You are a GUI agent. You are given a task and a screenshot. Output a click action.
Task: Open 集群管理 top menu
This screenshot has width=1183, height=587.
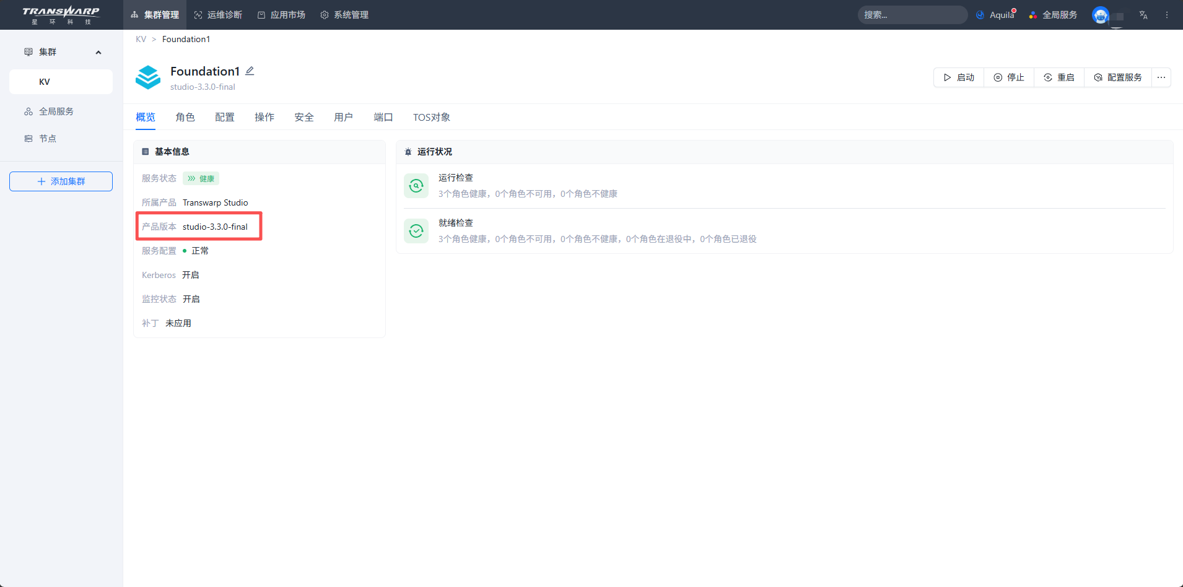click(x=155, y=15)
